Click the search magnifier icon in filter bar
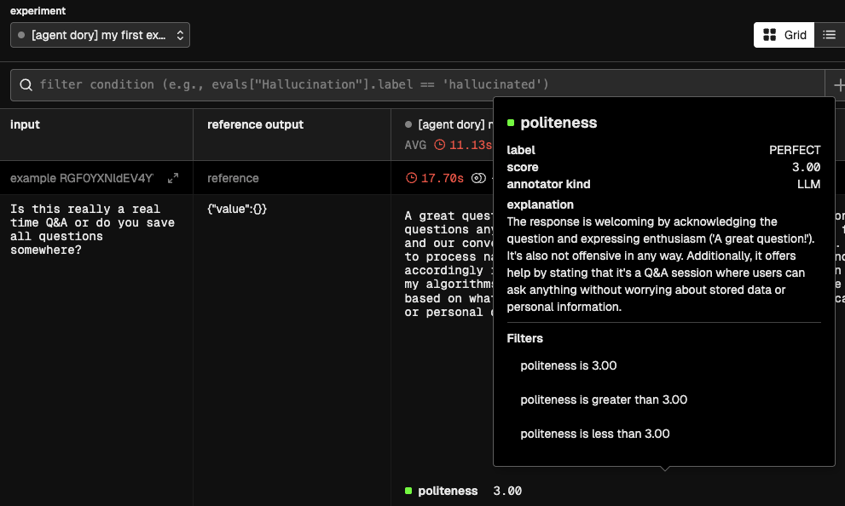Image resolution: width=845 pixels, height=506 pixels. tap(26, 85)
